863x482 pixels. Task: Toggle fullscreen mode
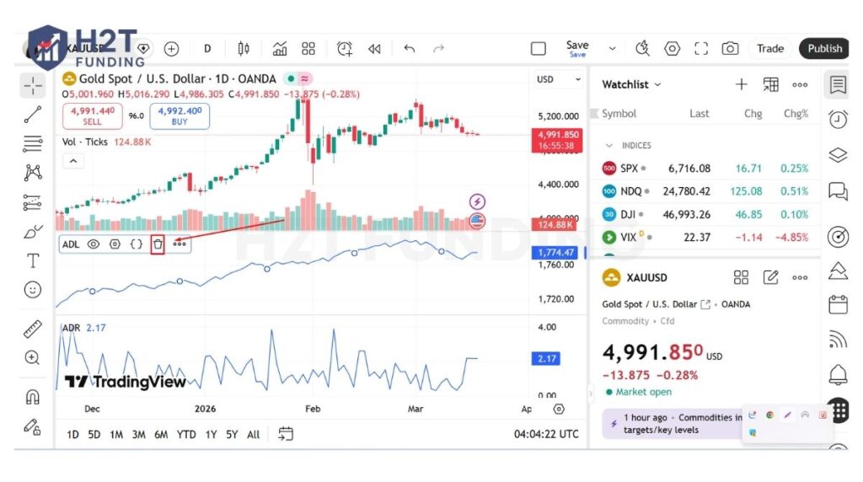(701, 49)
